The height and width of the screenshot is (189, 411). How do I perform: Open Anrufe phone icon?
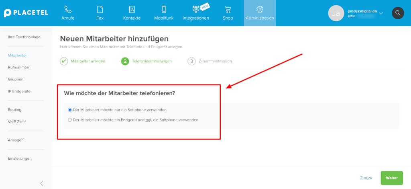click(x=68, y=10)
